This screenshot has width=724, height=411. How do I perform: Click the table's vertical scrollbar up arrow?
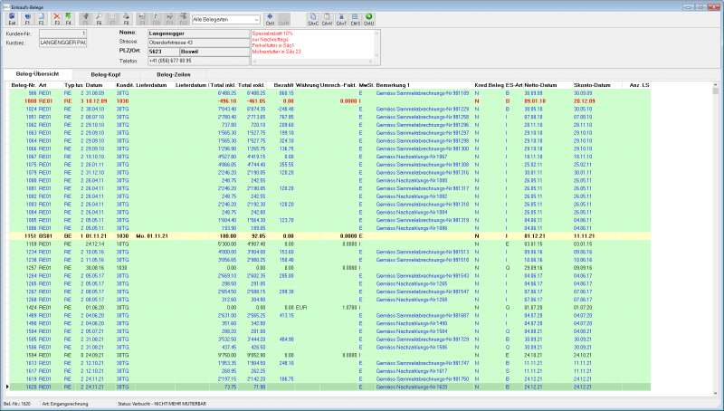coord(716,85)
